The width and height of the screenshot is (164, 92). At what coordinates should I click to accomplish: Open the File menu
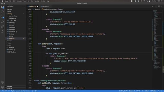10,1
